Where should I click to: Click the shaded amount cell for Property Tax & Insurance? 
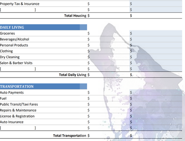coord(156,4)
